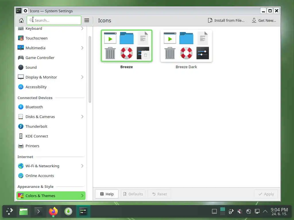Viewport: 294px width, 220px height.
Task: Delete Breeze theme via trash overlay icon
Action: pyautogui.click(x=146, y=55)
